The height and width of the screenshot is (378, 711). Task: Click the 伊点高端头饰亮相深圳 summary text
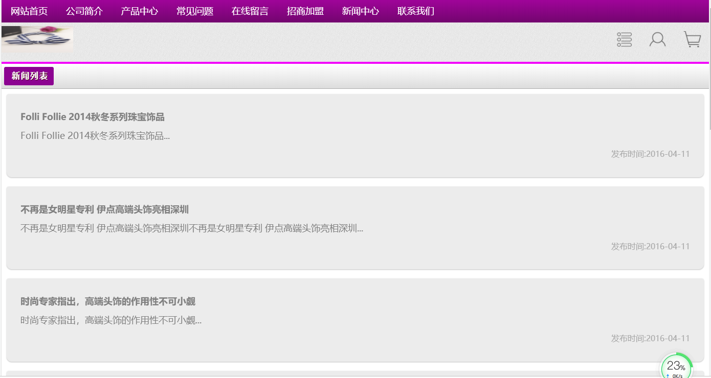pyautogui.click(x=192, y=228)
